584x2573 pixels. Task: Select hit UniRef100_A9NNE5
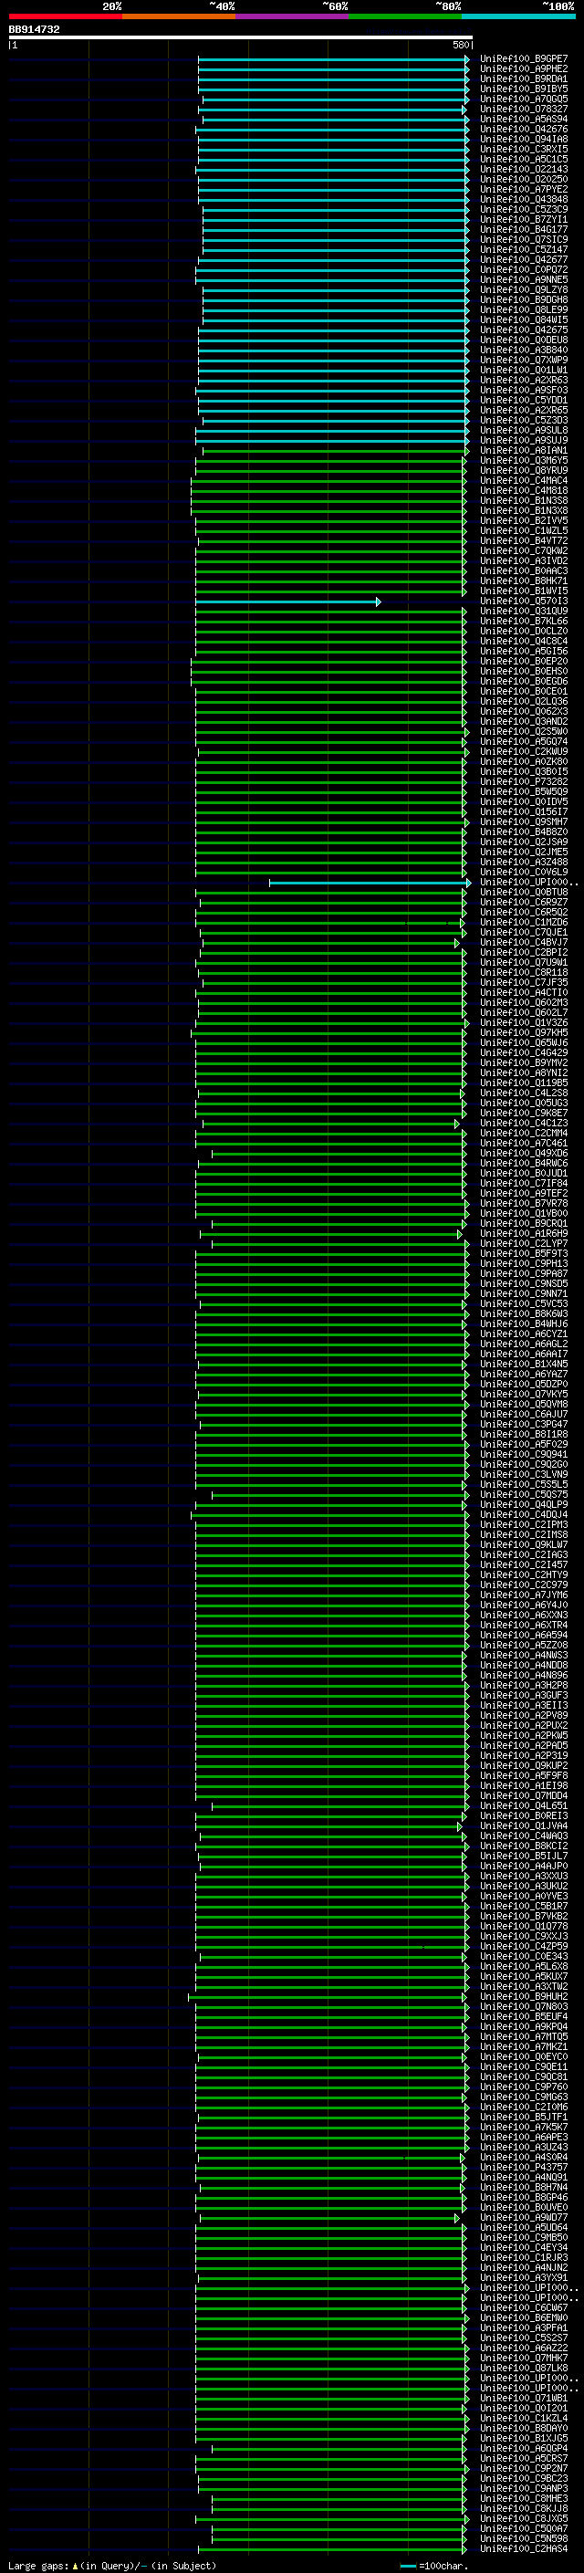523,279
